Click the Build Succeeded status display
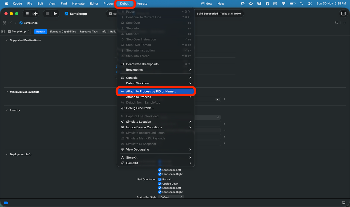This screenshot has width=350, height=207. [x=219, y=14]
